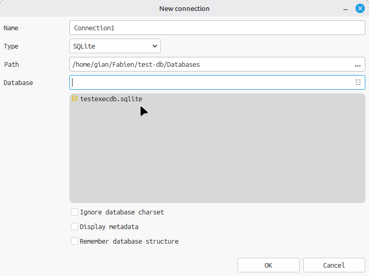
Task: Click the browse ellipsis icon in Path field
Action: point(358,65)
